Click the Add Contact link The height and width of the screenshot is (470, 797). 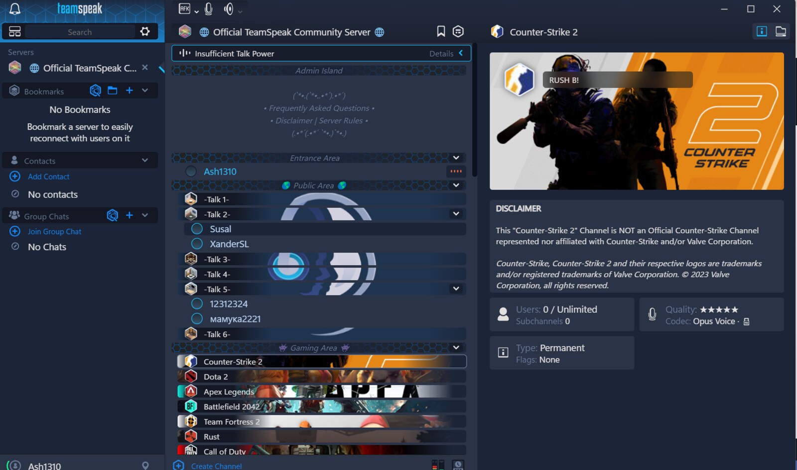(x=48, y=177)
